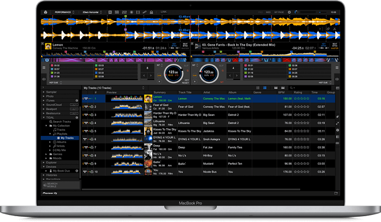Collapse the TIDAL tree node
381x222 pixels.
tap(44, 118)
